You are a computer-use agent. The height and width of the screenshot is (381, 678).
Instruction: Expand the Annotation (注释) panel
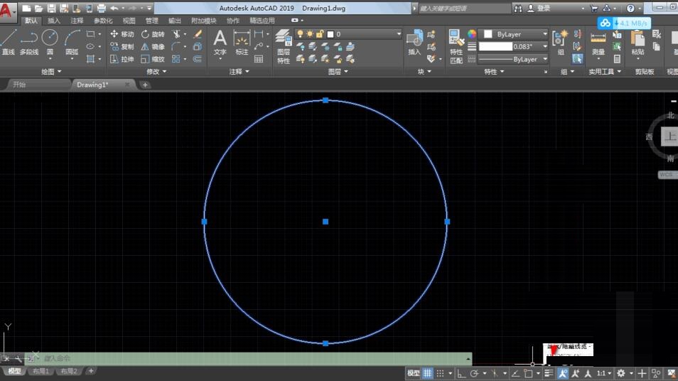239,72
